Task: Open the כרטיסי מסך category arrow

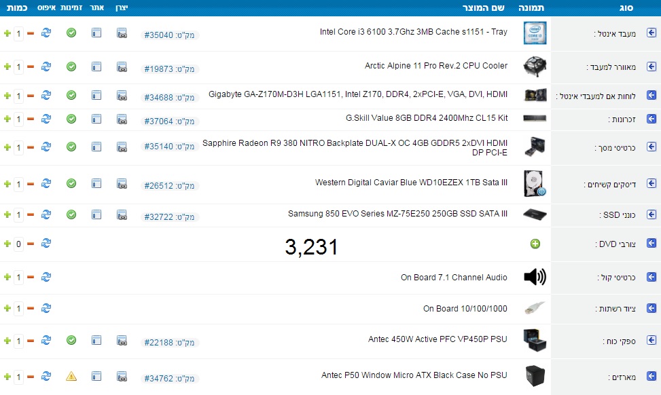Action: point(651,147)
